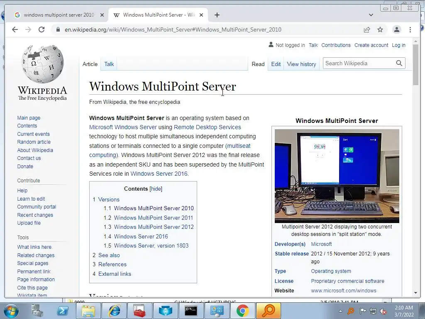Click the muted volume tray icon
The width and height of the screenshot is (425, 319).
tap(383, 311)
